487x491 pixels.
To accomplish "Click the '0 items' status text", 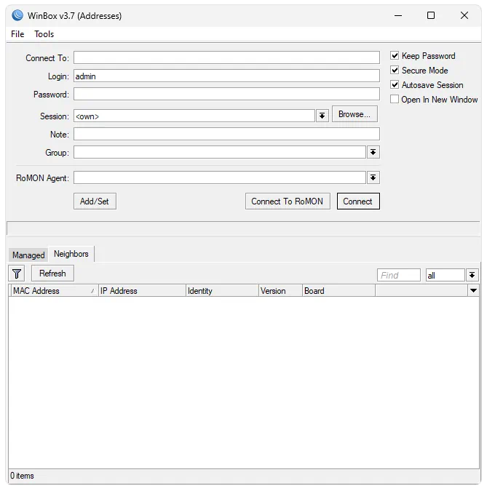I will [x=22, y=476].
